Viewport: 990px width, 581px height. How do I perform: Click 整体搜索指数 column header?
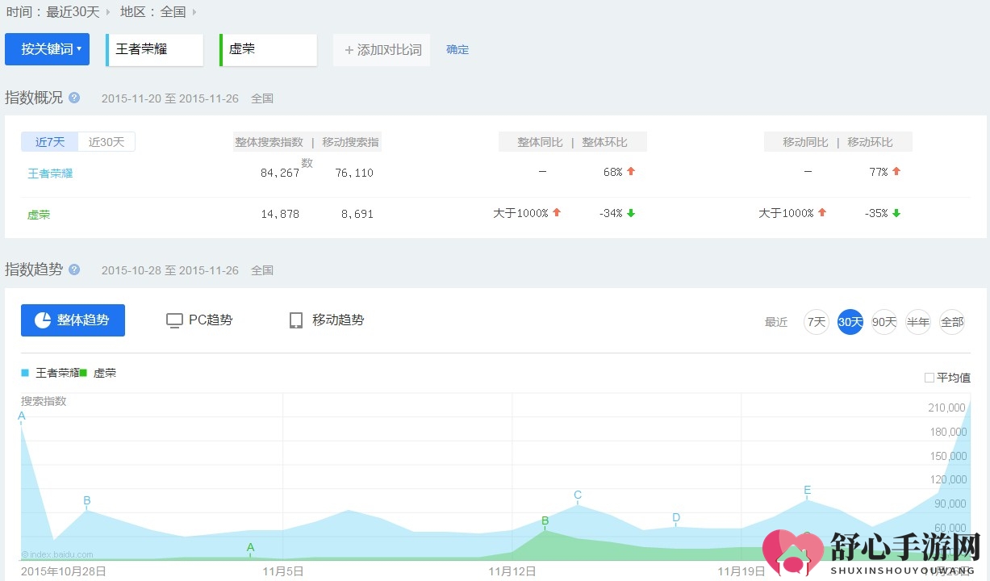[269, 142]
